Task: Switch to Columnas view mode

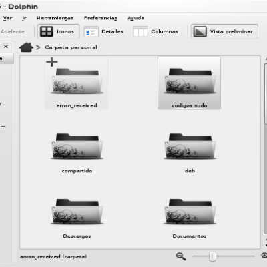Action: tap(156, 31)
